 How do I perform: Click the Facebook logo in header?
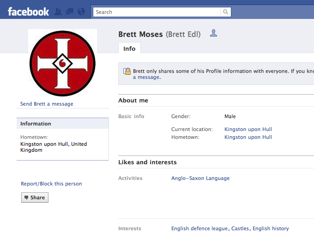28,12
